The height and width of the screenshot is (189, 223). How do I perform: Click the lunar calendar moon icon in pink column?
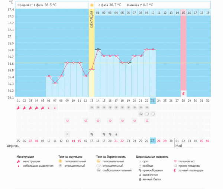(x=183, y=93)
